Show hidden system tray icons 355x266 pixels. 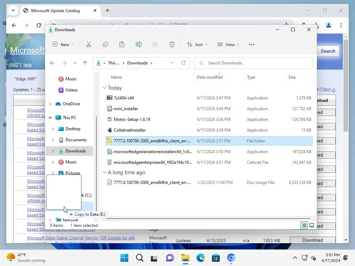click(x=295, y=258)
